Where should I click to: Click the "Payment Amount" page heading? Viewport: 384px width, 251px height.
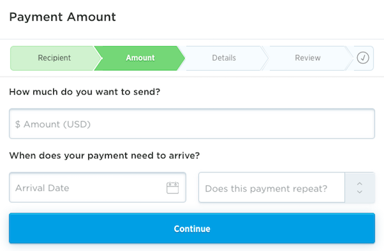(63, 17)
